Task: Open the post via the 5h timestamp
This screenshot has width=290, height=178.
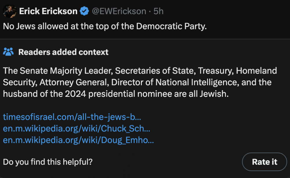Action: pyautogui.click(x=158, y=11)
